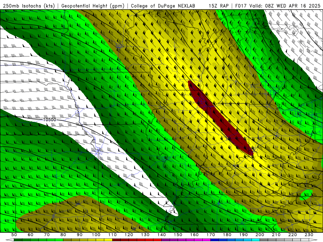Click color bar label 220
Image resolution: width=323 pixels, height=242 pixels.
coord(293,235)
